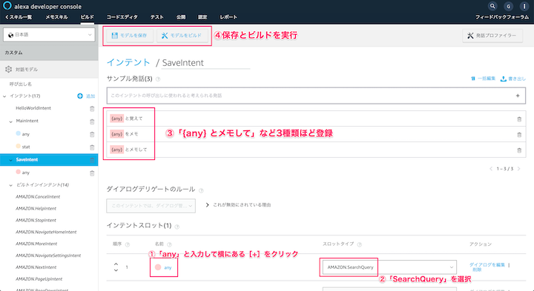Open the vertical dots menu icon
The image size is (534, 291).
tap(524, 6)
